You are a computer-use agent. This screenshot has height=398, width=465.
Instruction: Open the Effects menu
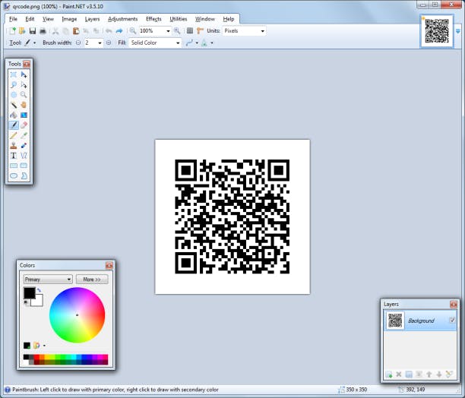pos(153,18)
